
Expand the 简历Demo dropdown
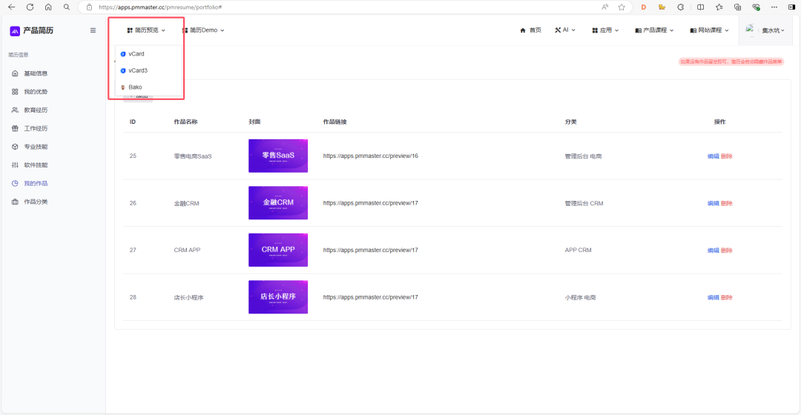tap(203, 30)
